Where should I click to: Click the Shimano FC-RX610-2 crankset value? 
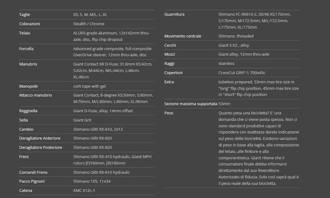(255, 21)
